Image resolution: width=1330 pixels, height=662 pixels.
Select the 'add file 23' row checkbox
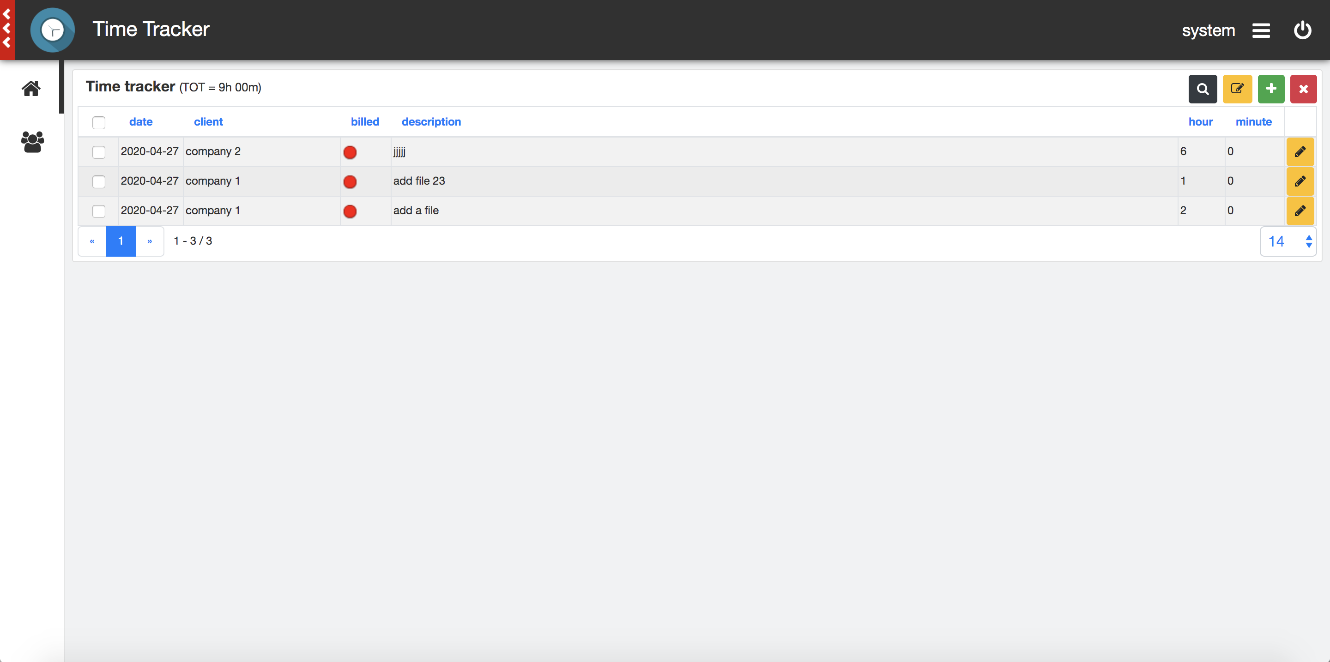(99, 181)
